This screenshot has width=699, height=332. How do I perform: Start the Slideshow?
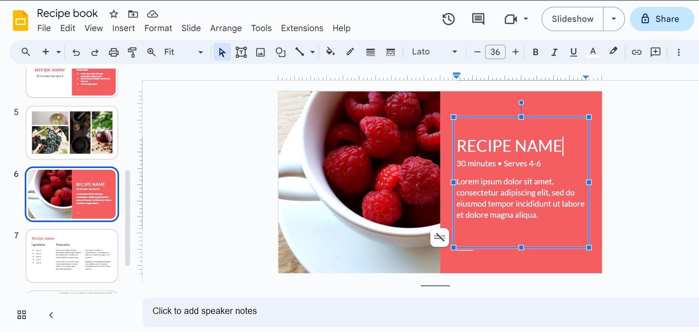click(x=572, y=19)
